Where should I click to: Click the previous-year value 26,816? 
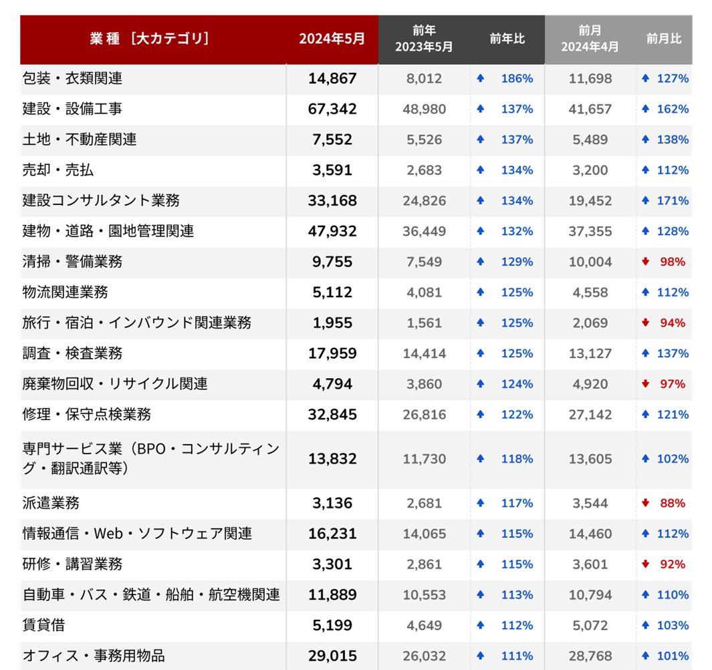(x=424, y=415)
